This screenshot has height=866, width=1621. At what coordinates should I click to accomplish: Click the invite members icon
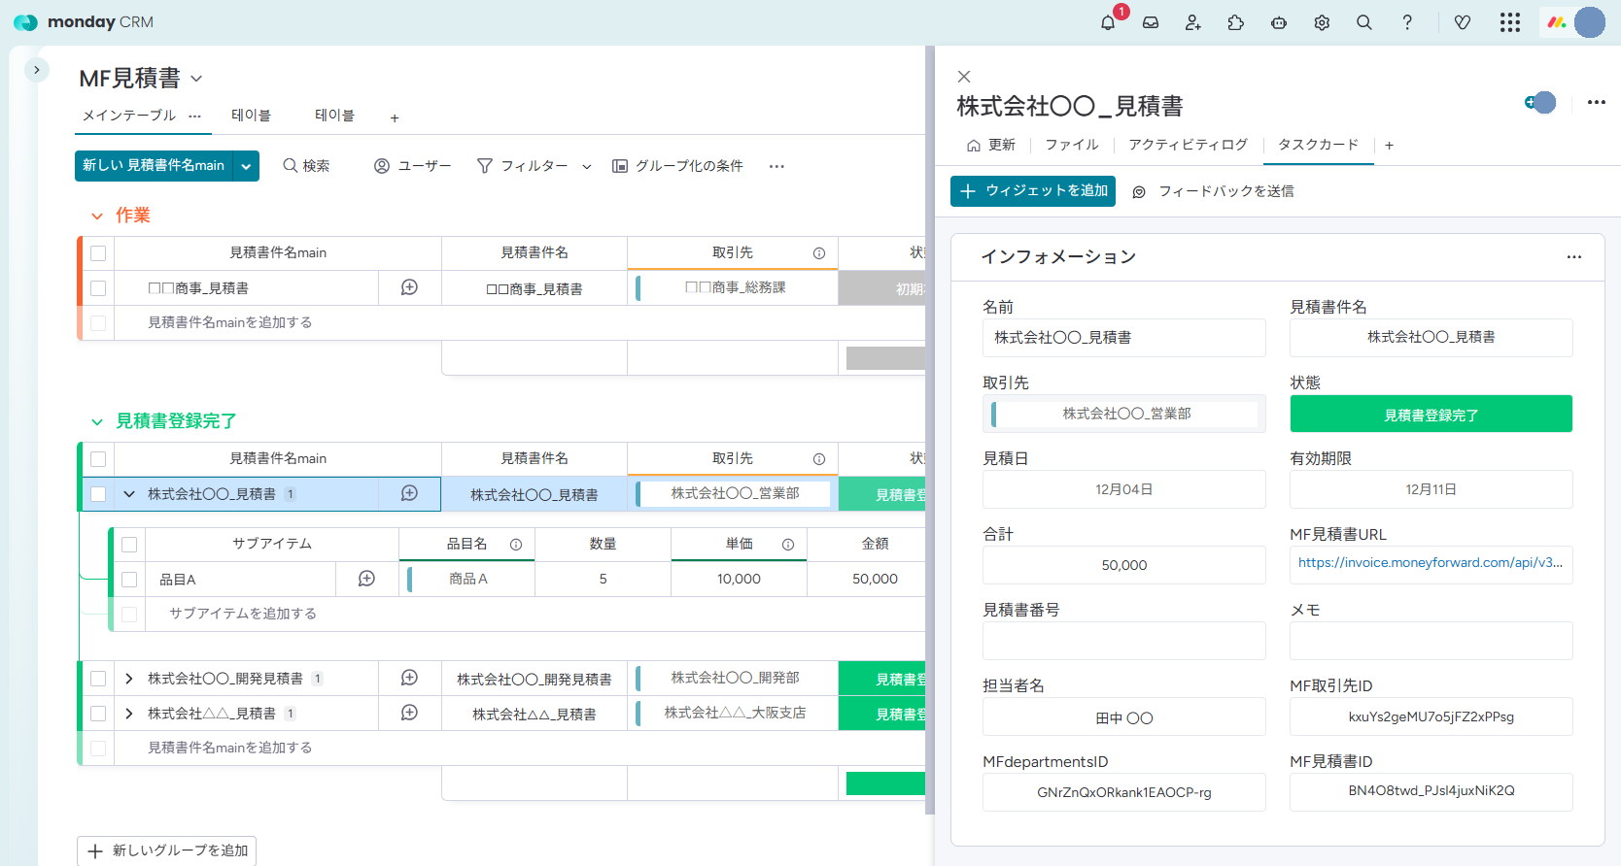click(x=1193, y=22)
